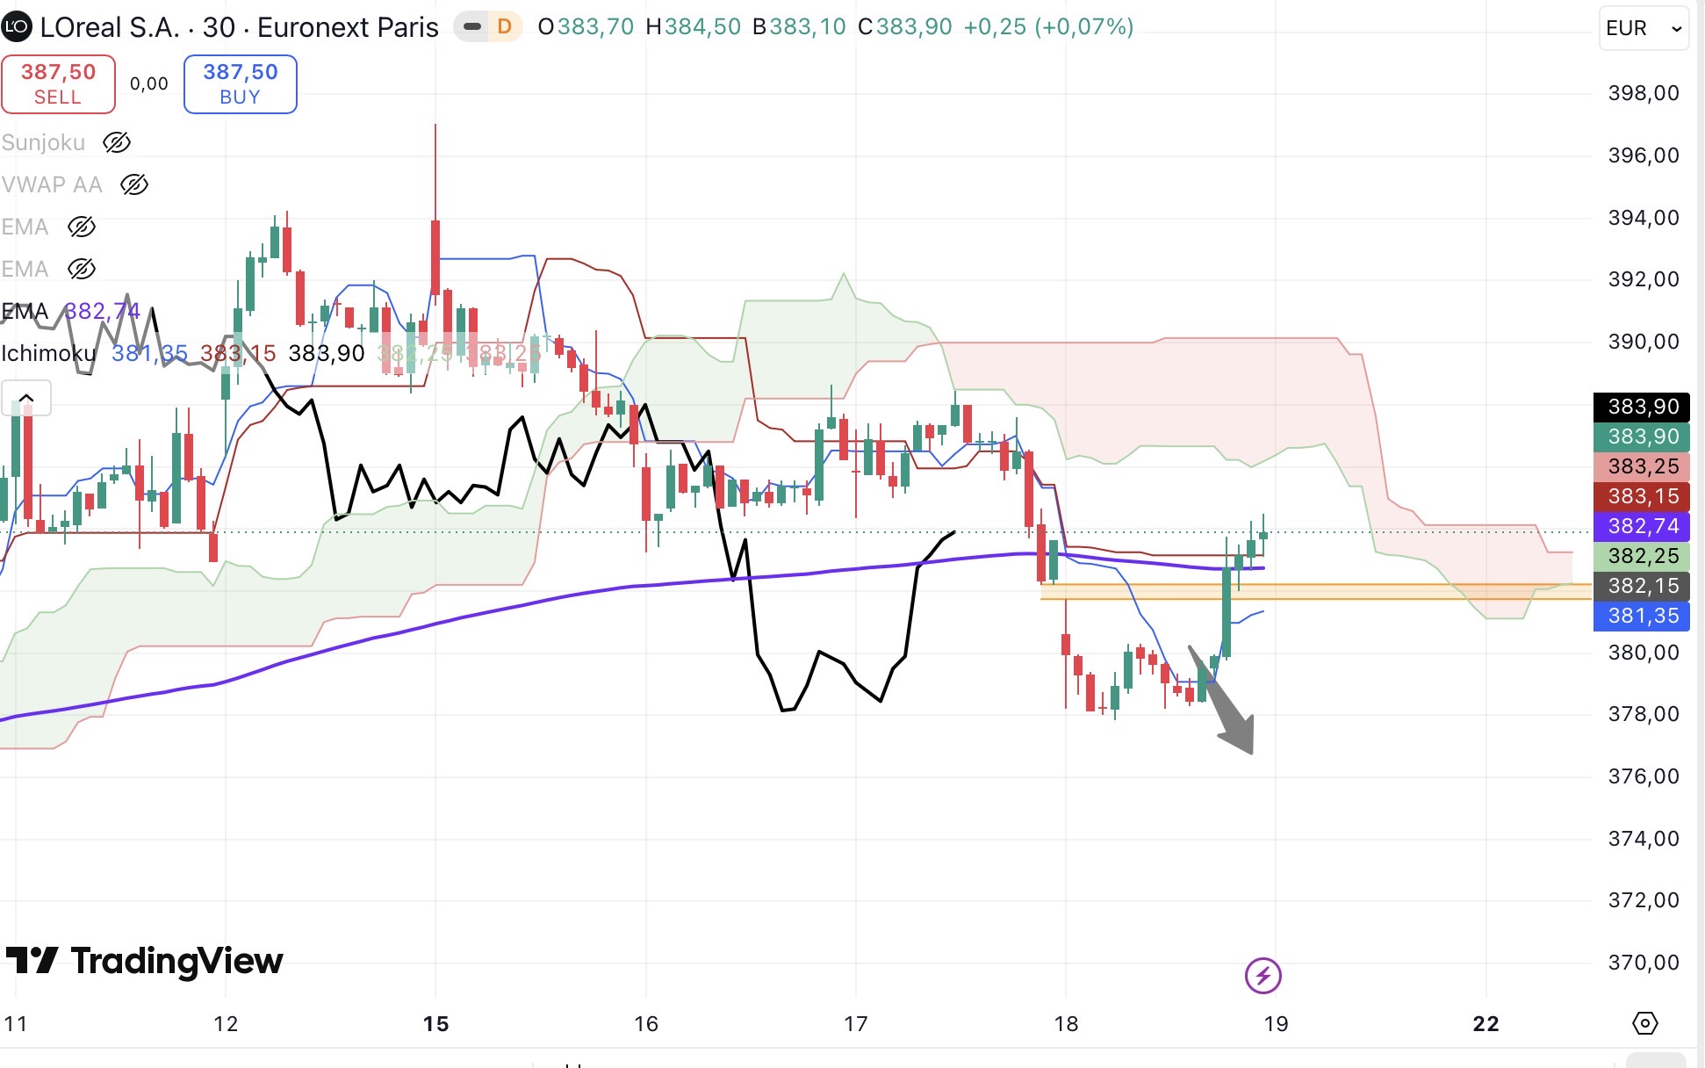Click the purple 382,74 price axis tag
The width and height of the screenshot is (1705, 1068).
coord(1642,526)
